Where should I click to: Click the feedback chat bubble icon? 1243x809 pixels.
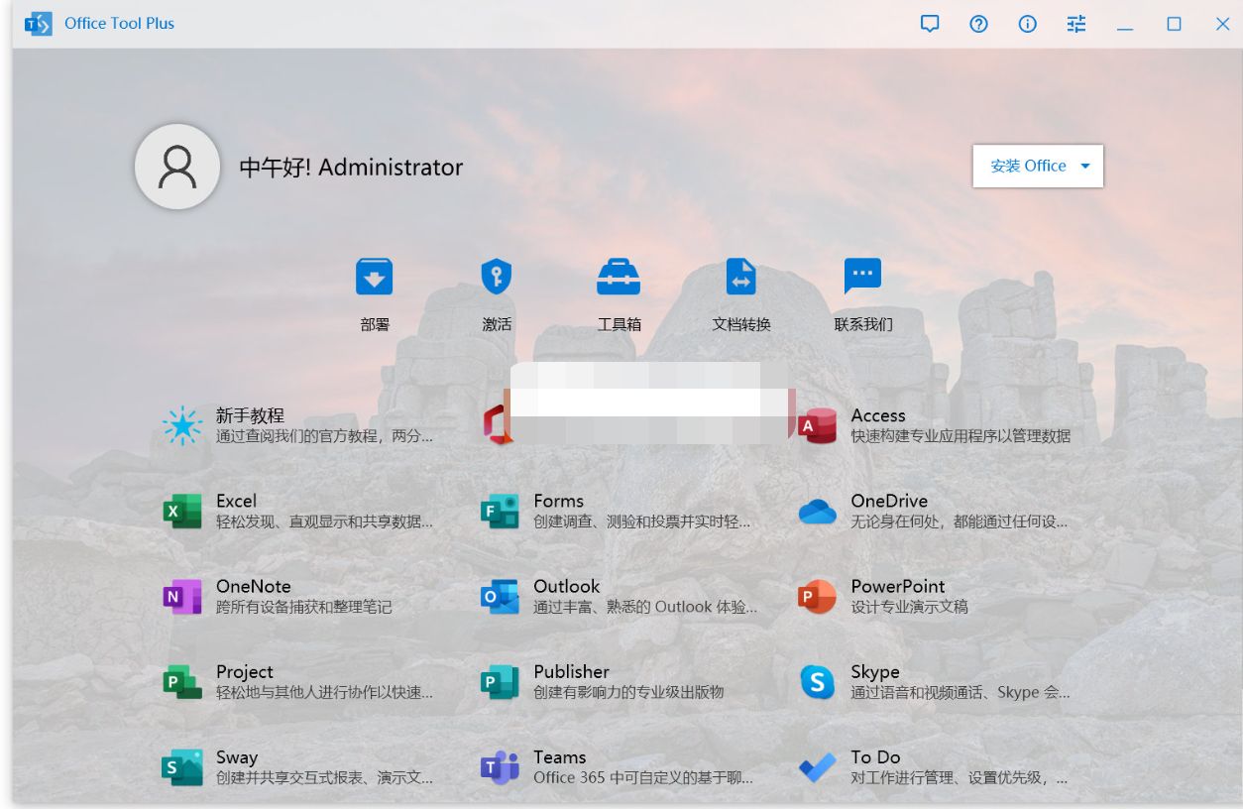pyautogui.click(x=930, y=24)
